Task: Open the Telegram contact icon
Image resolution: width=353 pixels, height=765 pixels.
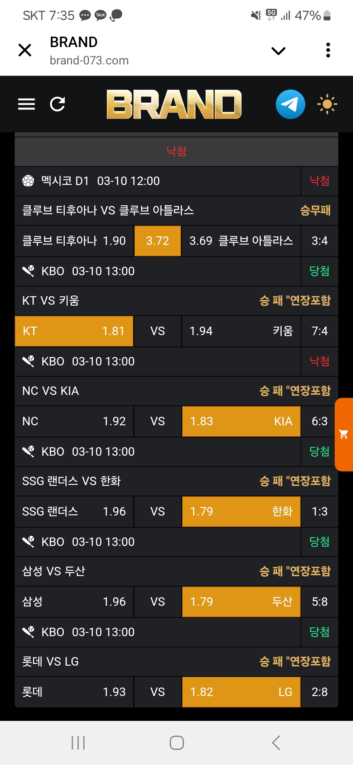Action: click(290, 104)
